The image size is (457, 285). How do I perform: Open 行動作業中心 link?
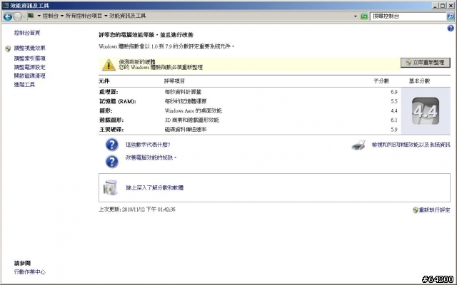30,272
